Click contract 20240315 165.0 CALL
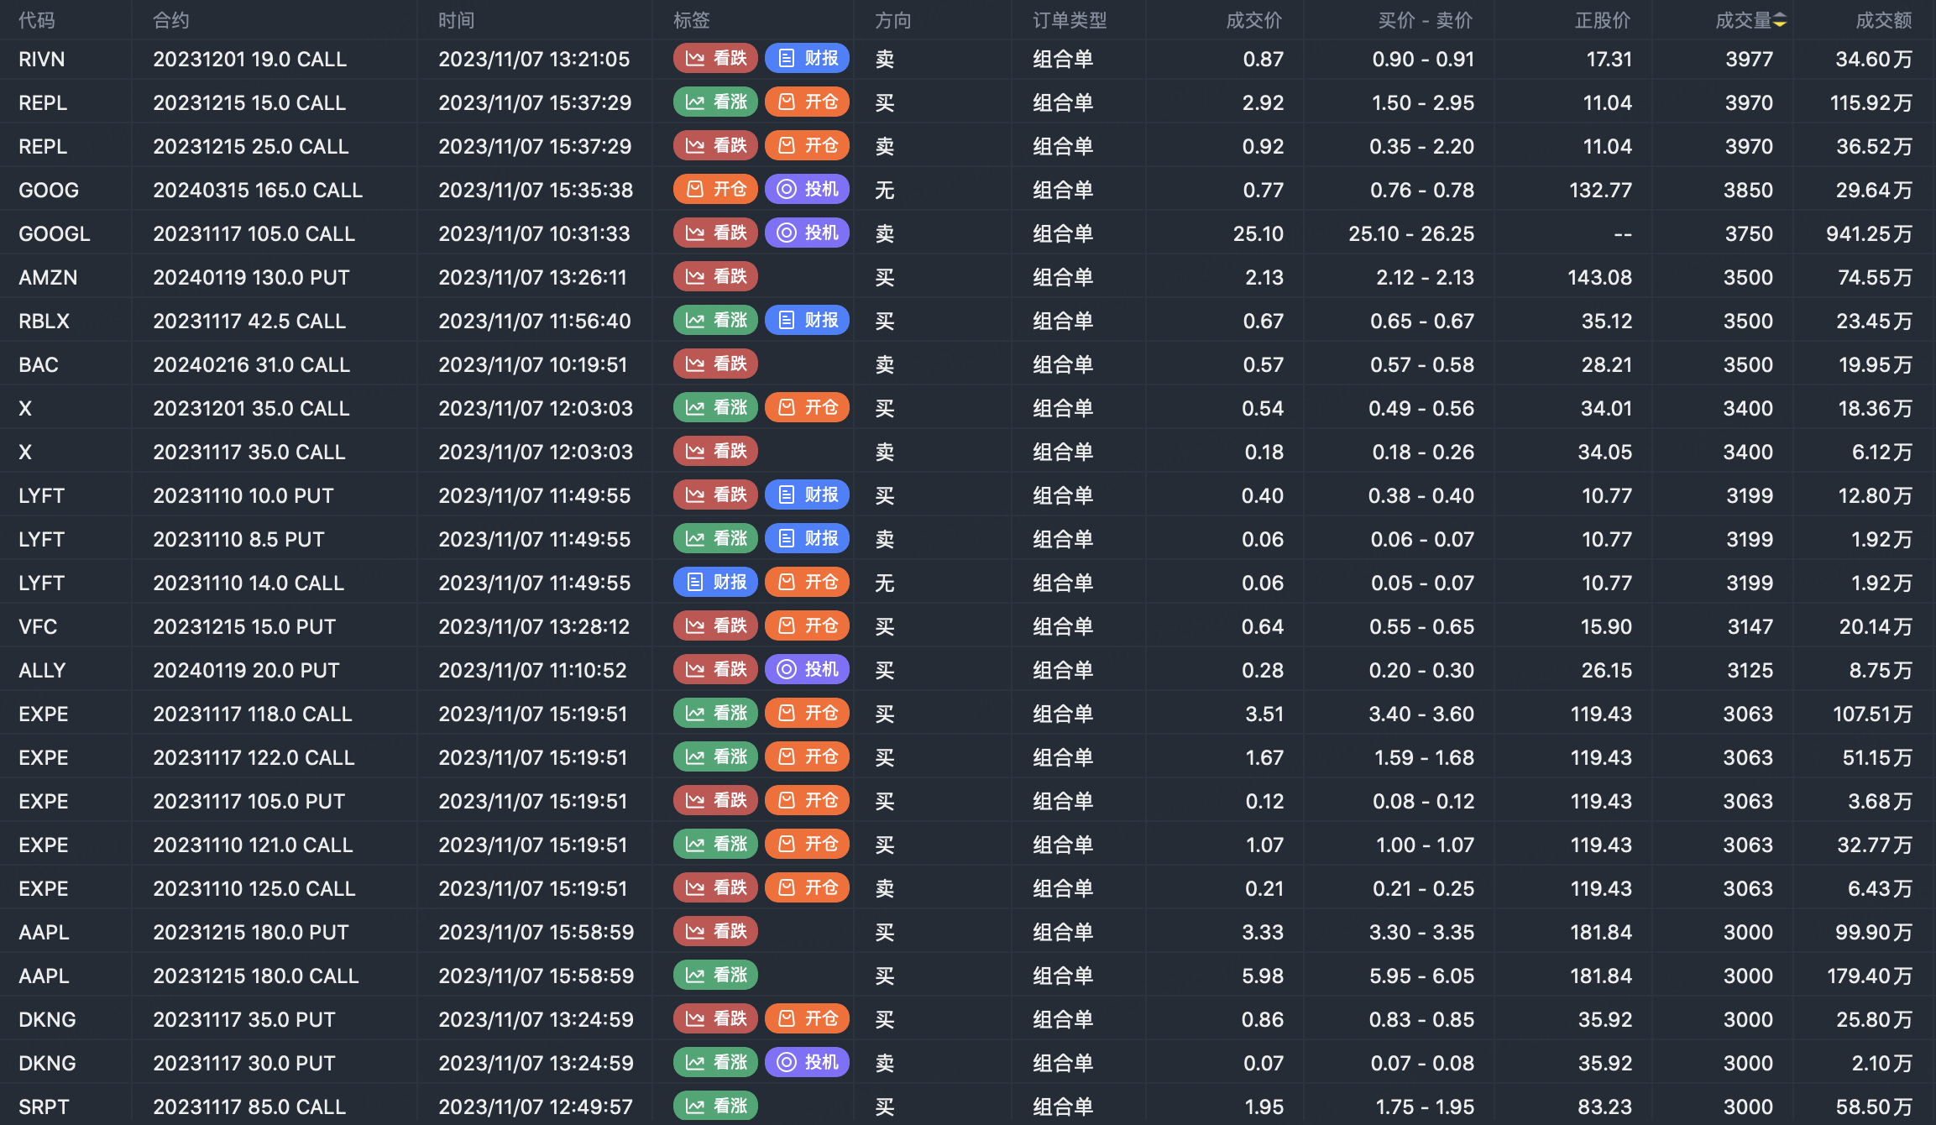This screenshot has width=1936, height=1125. [258, 191]
